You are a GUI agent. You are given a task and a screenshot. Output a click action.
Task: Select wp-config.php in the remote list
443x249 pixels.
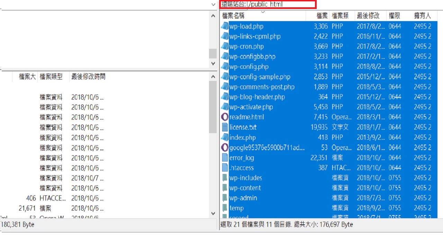(249, 67)
